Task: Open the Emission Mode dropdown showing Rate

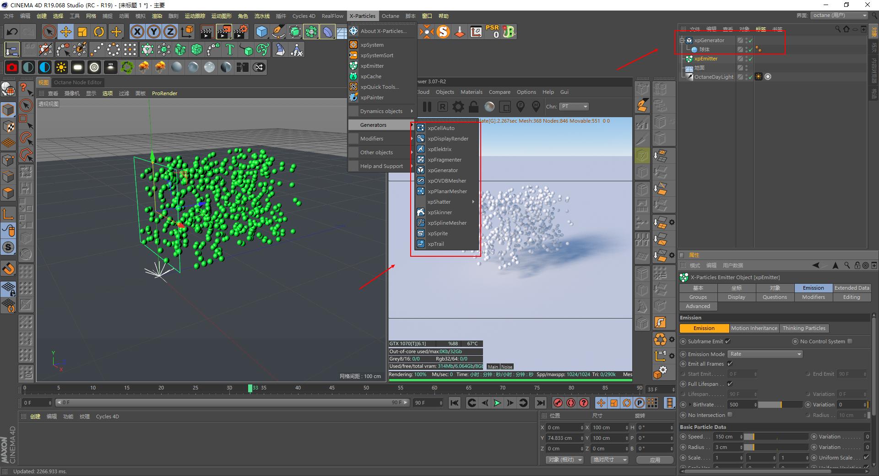Action: point(765,354)
